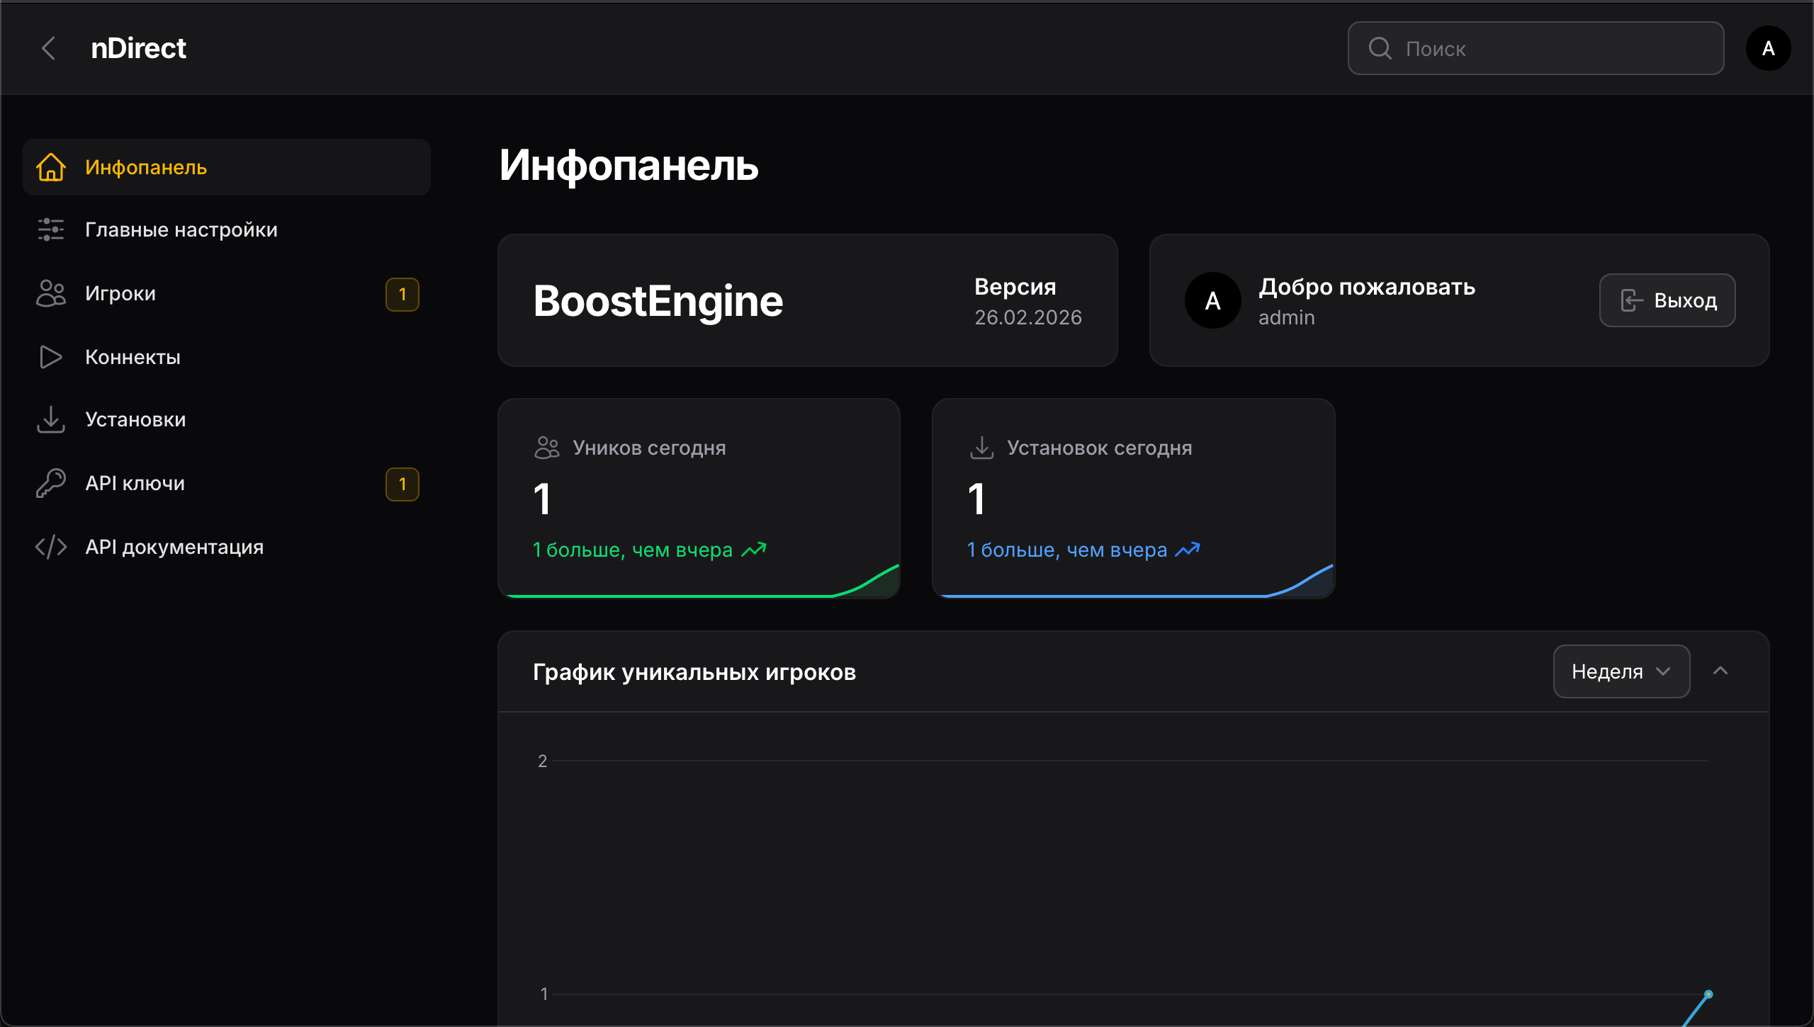Viewport: 1814px width, 1027px height.
Task: Open the Установки section from sidebar
Action: pos(135,419)
